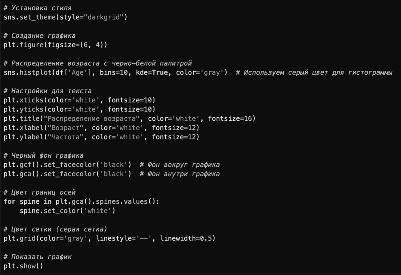401x275 pixels.
Task: Click the "Частота" ylabel string
Action: (x=64, y=137)
